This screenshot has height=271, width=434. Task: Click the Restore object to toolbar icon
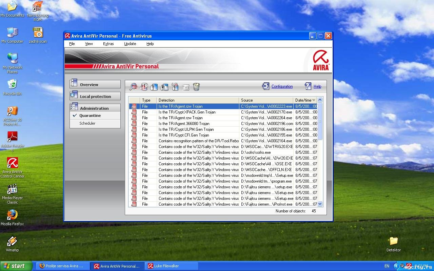[164, 87]
